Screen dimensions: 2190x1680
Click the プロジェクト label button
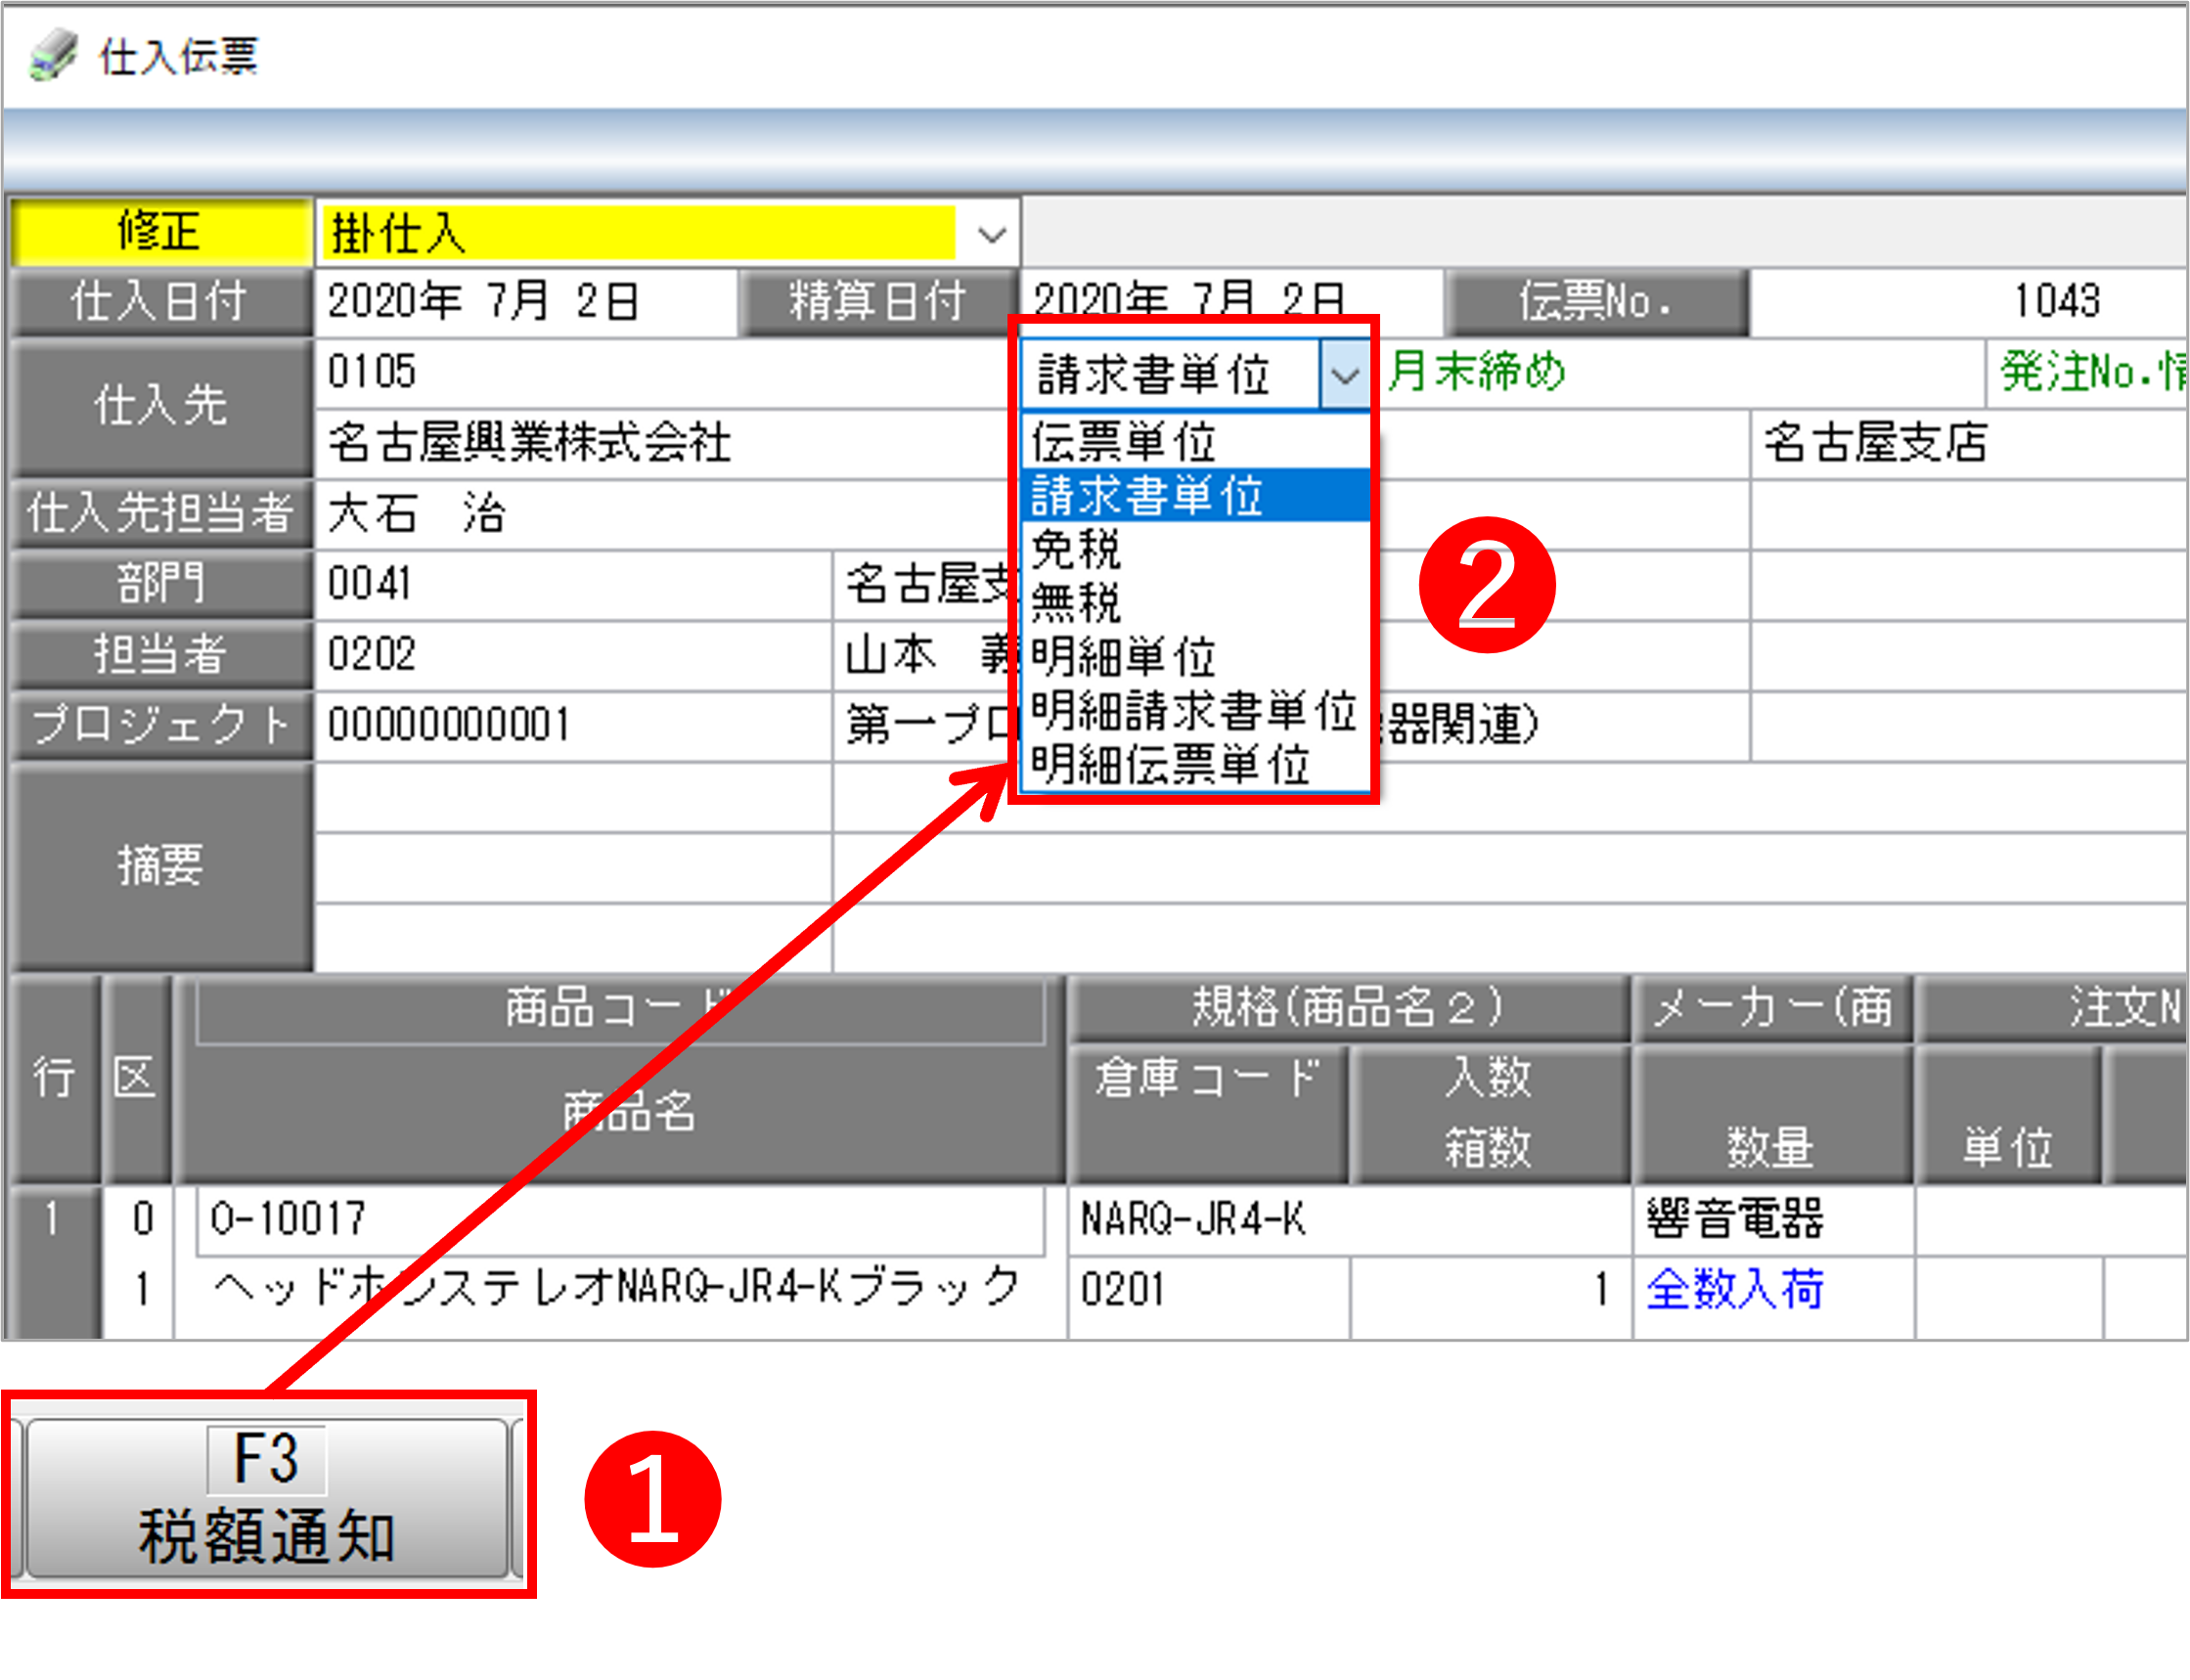click(160, 724)
